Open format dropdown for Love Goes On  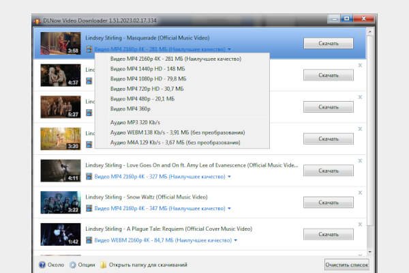tap(229, 177)
